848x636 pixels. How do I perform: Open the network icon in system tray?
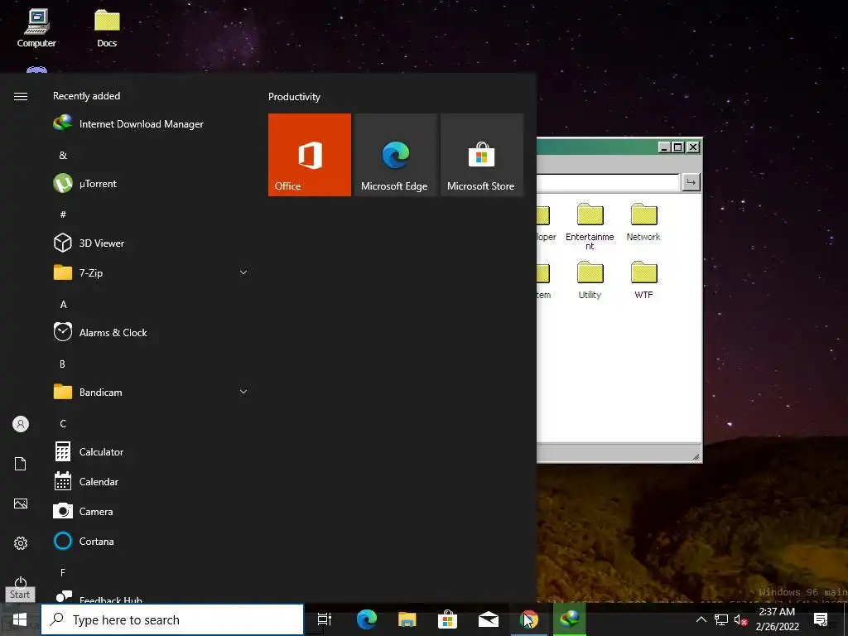coord(721,619)
